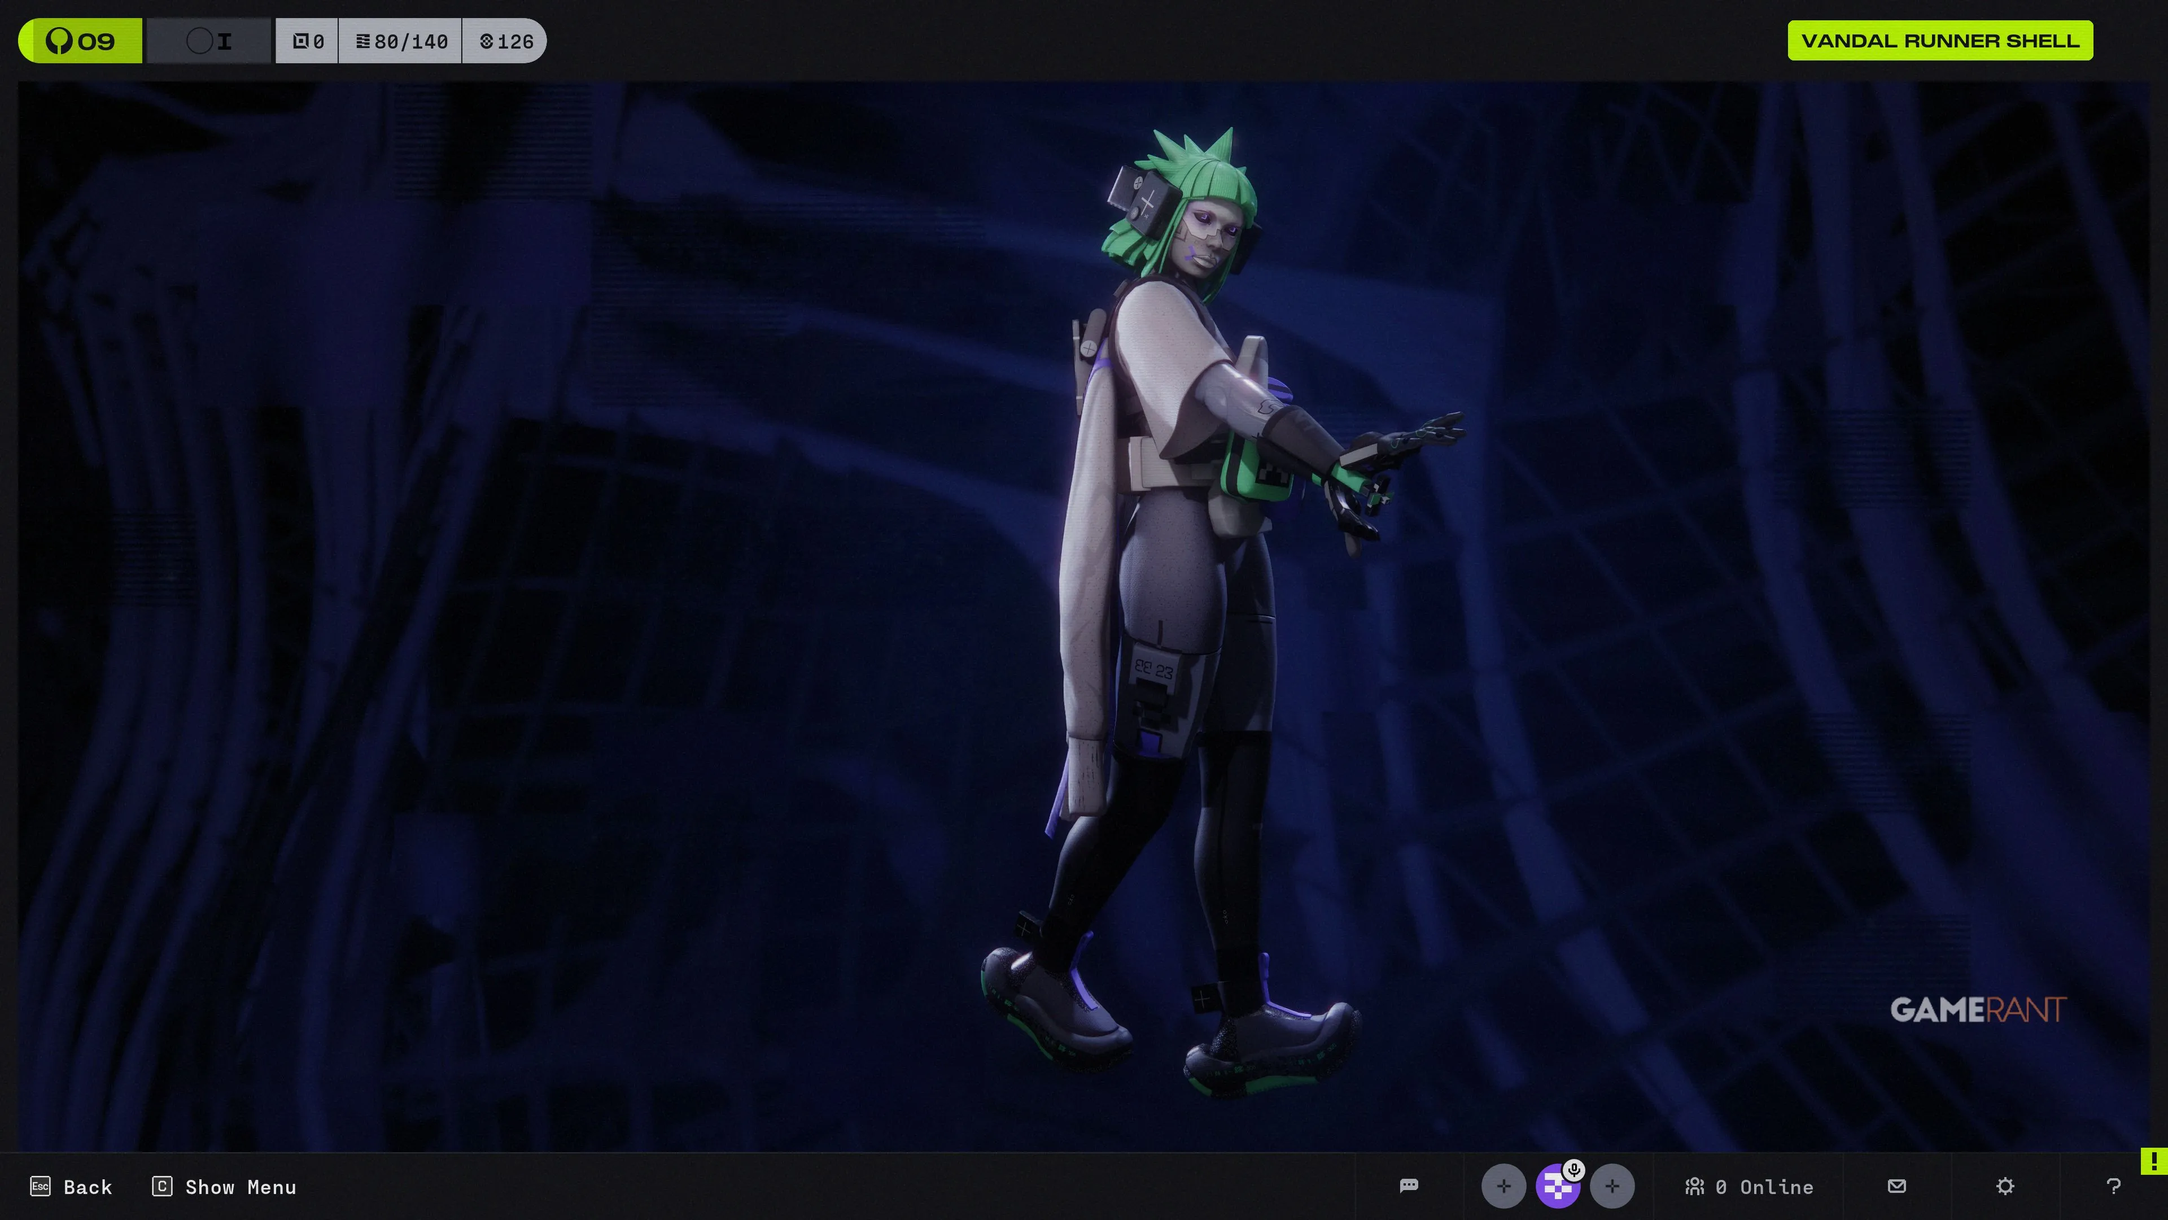The image size is (2168, 1220).
Task: Invite a player using left plus slot
Action: click(1503, 1186)
